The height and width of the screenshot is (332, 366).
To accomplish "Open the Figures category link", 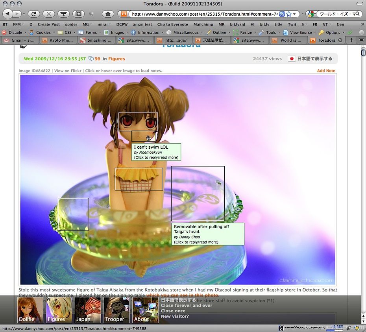I will (116, 59).
